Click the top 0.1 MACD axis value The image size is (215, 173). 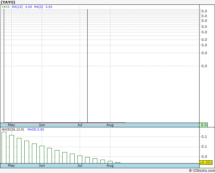click(204, 137)
